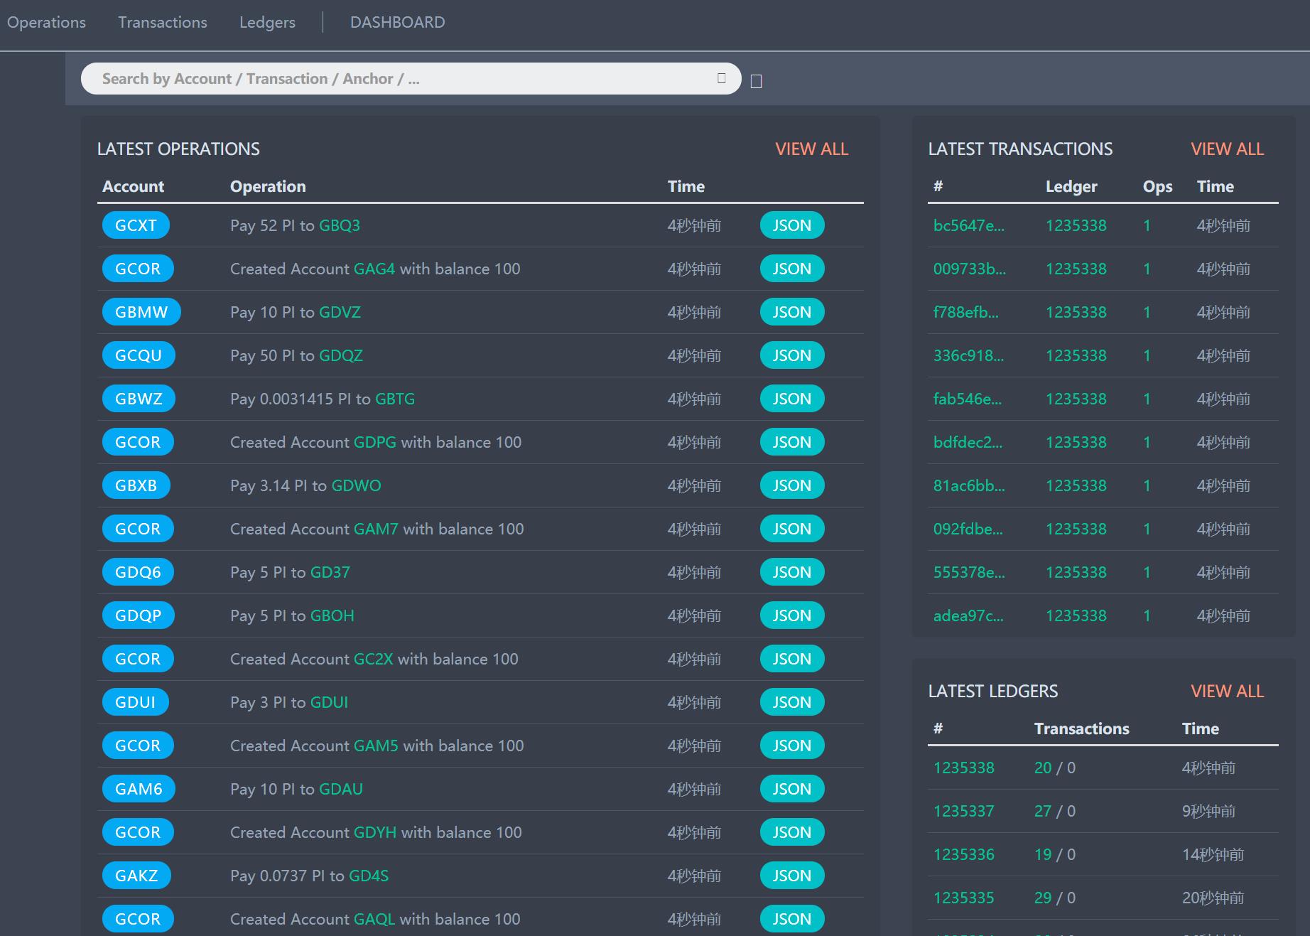Viewport: 1310px width, 936px height.
Task: Open created account GAQL link
Action: click(374, 919)
